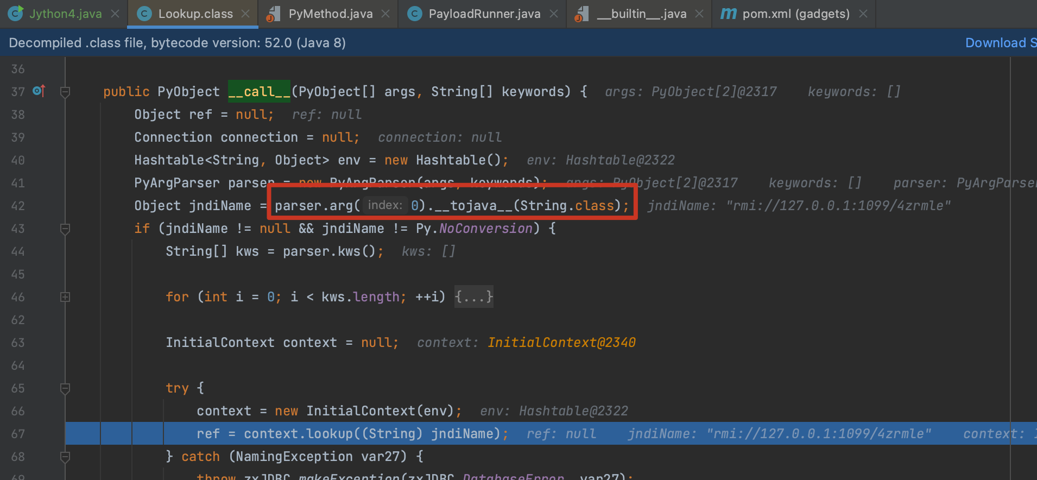Click the Hashtable@2322 value on line 40
The image size is (1037, 480).
point(620,160)
